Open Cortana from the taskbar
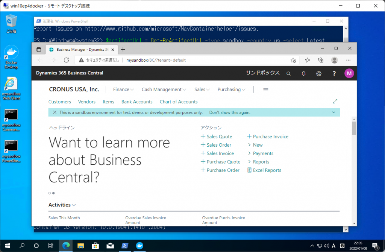Screen dimensions: 385x252 36,246
